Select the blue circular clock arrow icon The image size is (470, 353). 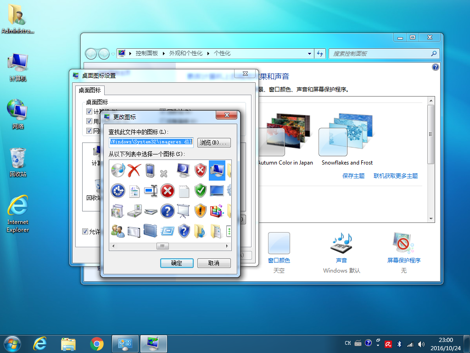(118, 191)
